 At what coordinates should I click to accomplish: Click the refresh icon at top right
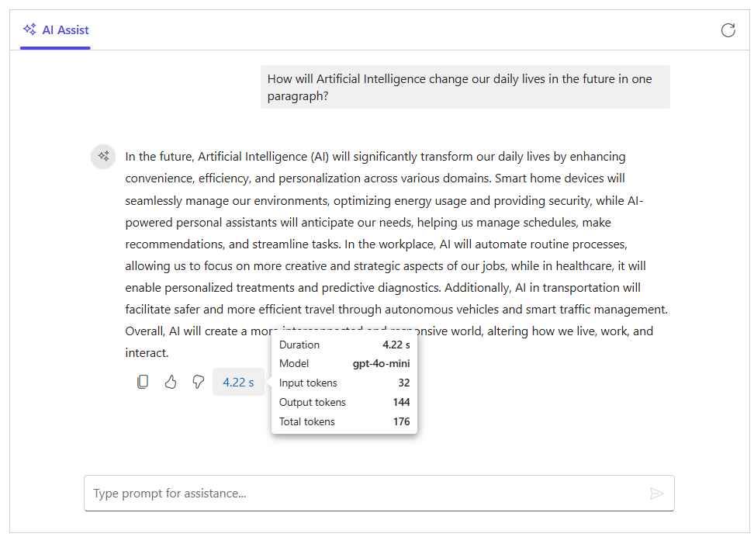pyautogui.click(x=728, y=29)
